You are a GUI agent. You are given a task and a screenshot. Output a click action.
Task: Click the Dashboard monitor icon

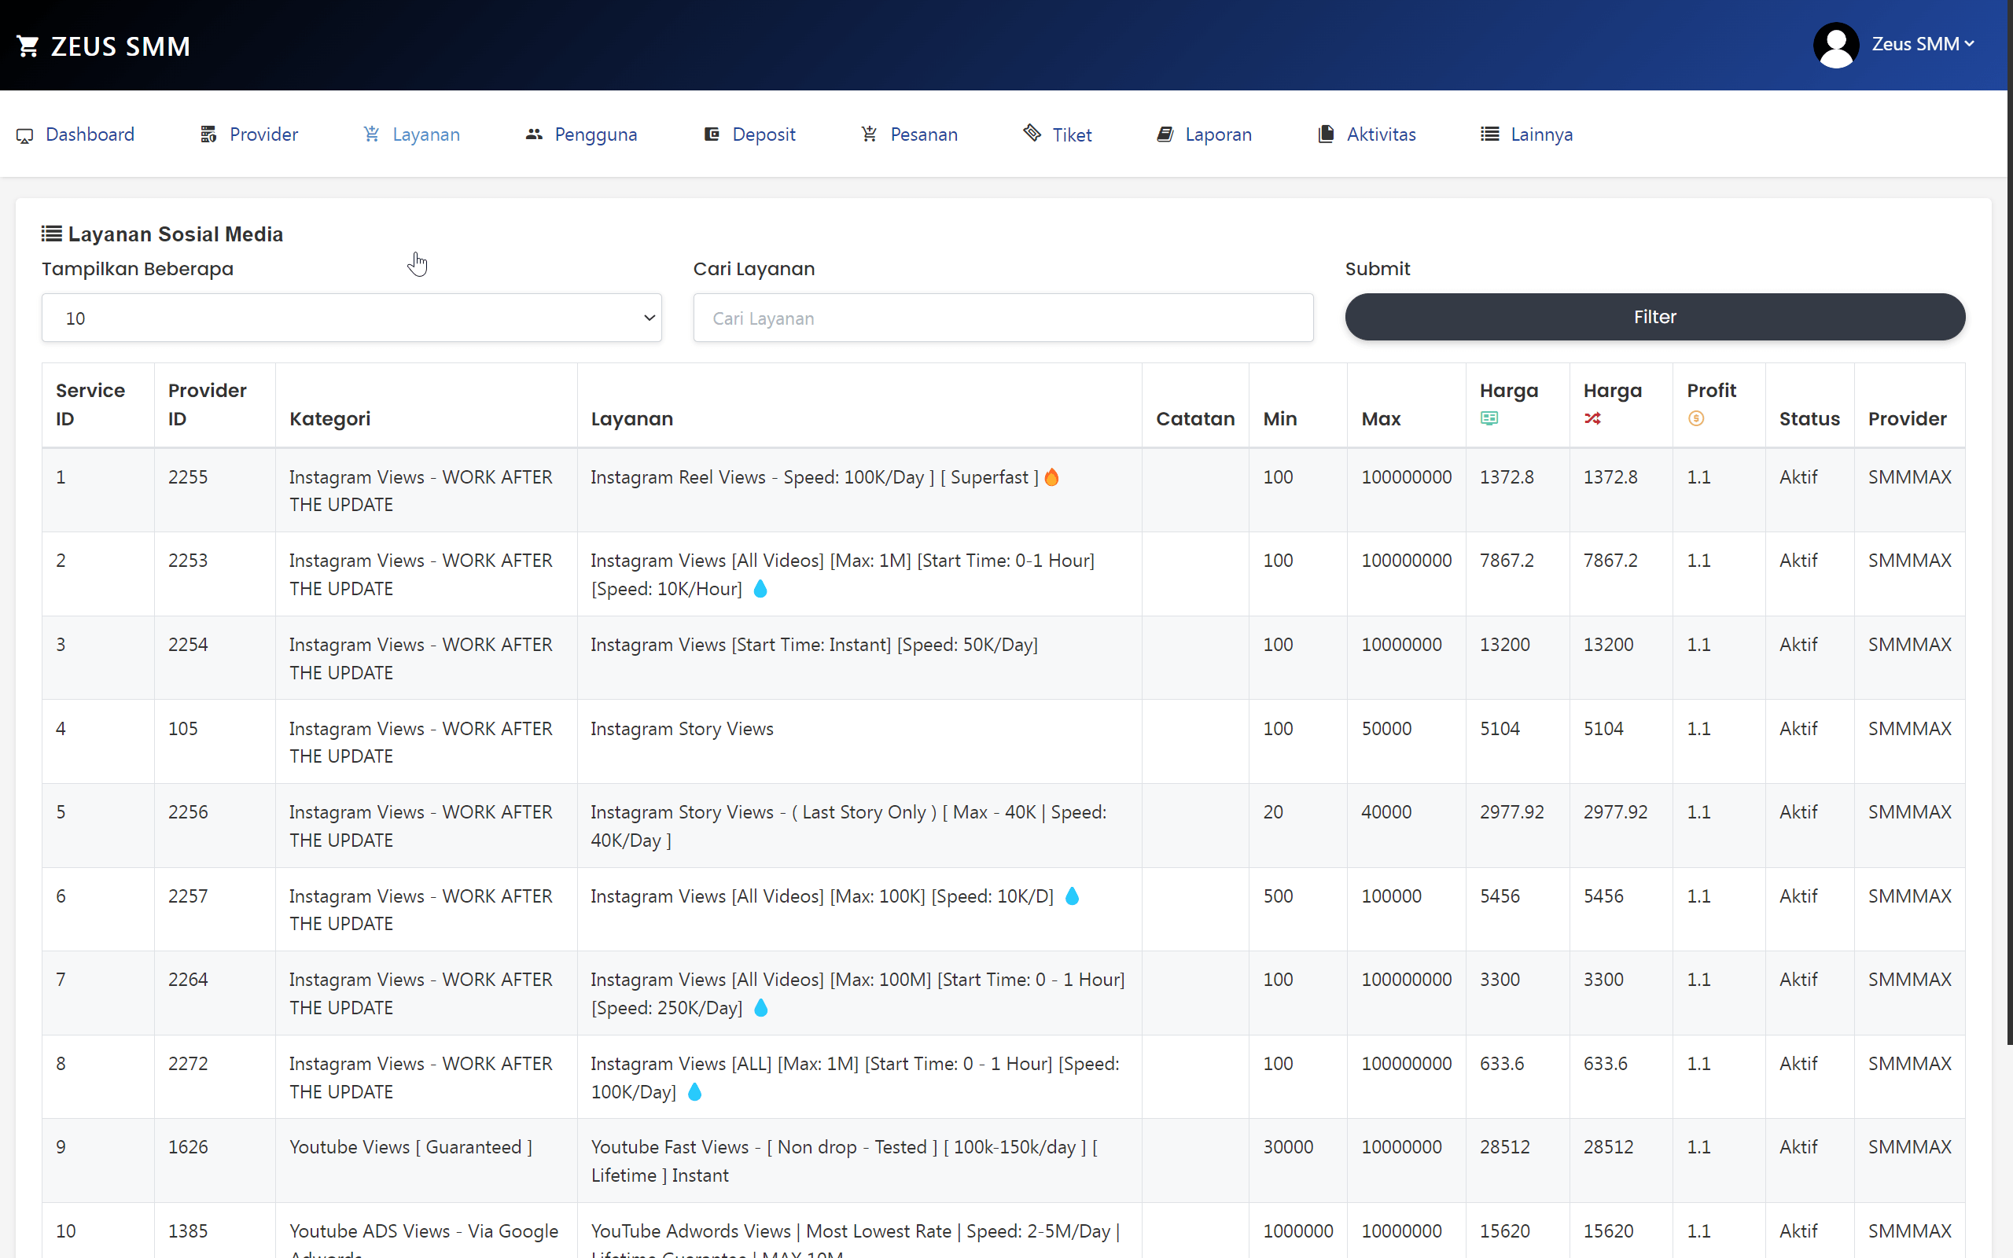coord(24,134)
